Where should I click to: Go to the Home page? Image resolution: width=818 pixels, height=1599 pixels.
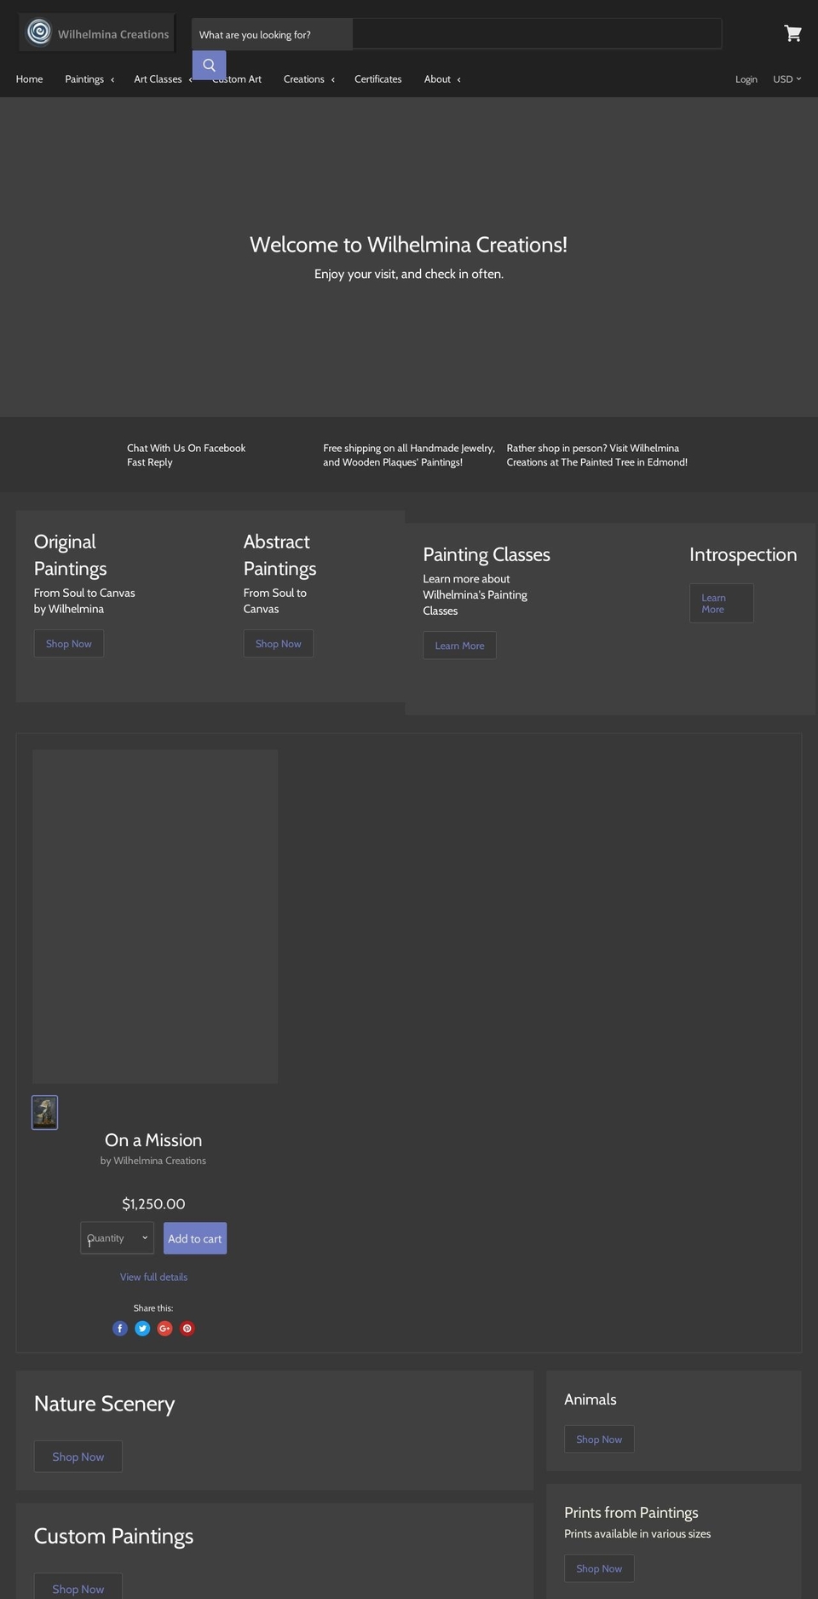29,79
